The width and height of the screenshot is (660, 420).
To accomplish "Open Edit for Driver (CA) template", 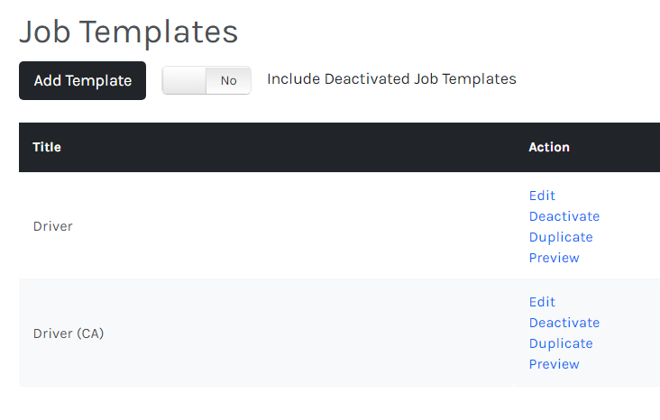I will click(542, 302).
